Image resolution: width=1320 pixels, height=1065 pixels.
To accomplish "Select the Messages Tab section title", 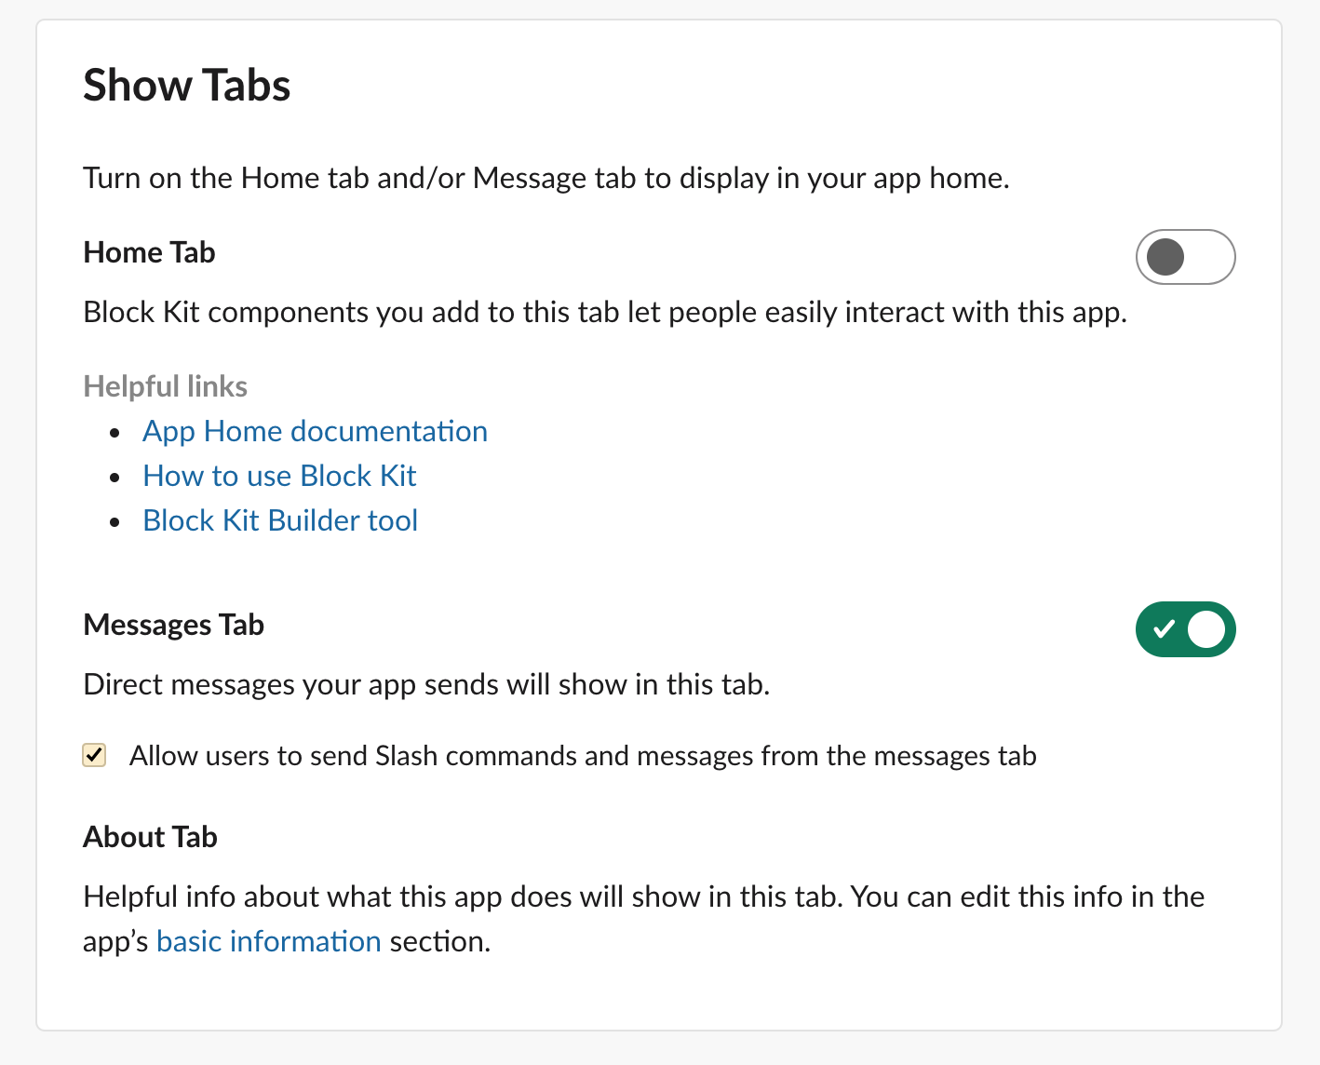I will pyautogui.click(x=173, y=625).
